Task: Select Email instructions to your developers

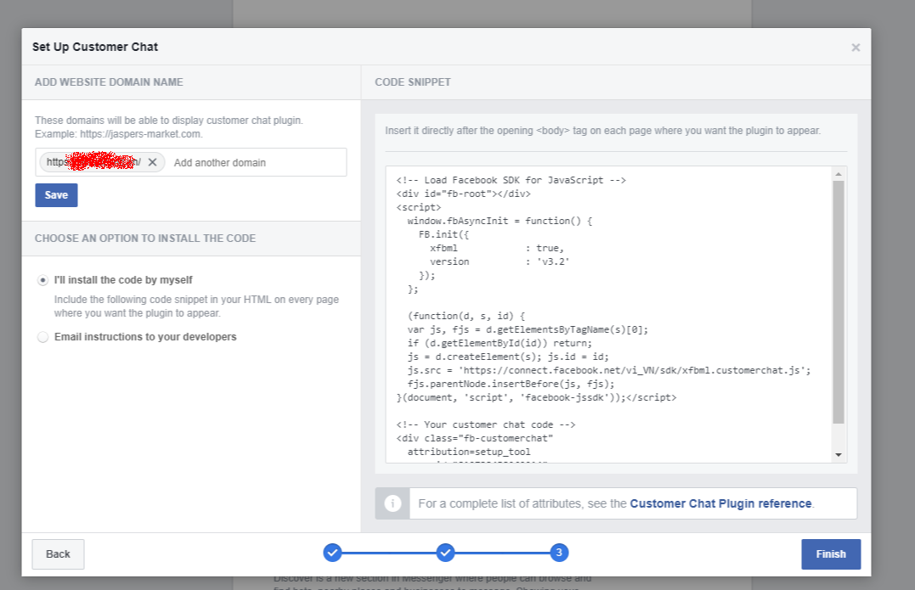Action: pyautogui.click(x=42, y=337)
